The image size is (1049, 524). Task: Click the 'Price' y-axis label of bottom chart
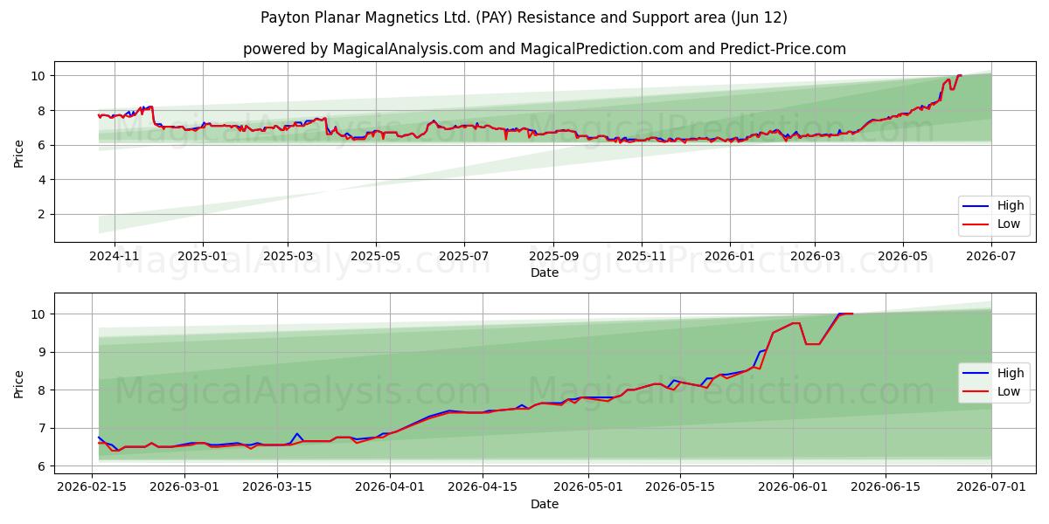tap(19, 383)
